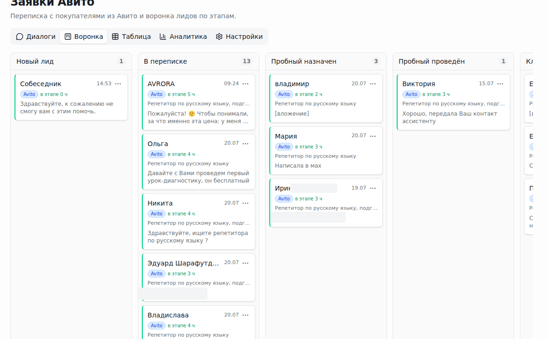Click 'в этапе 2 ч' on владимир card
The height and width of the screenshot is (339, 548).
[309, 95]
